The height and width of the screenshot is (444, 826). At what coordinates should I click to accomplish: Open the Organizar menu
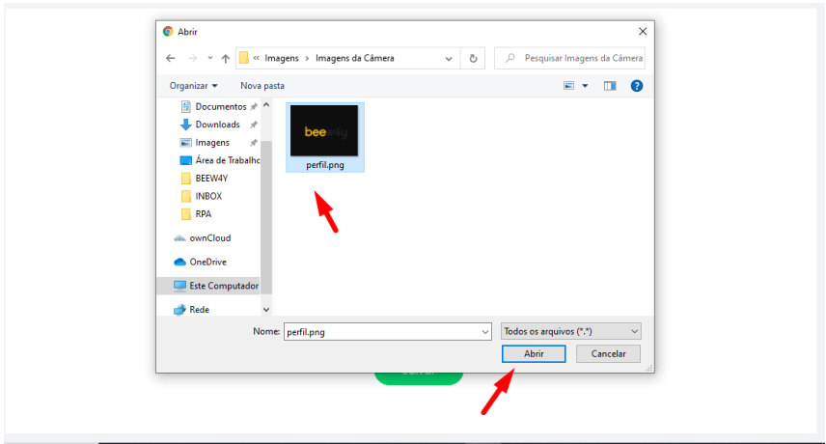tap(193, 85)
